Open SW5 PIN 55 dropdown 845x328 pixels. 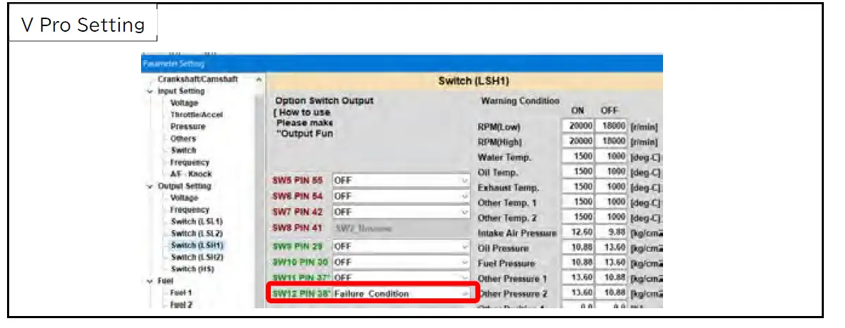(401, 181)
